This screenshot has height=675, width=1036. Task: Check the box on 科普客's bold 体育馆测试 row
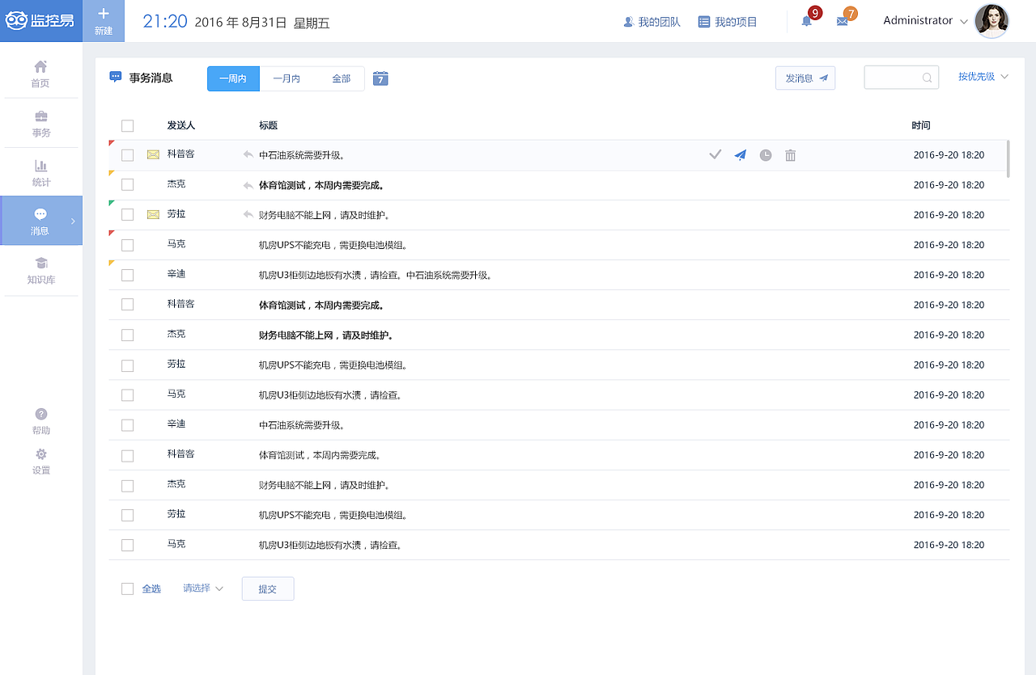[x=127, y=305]
